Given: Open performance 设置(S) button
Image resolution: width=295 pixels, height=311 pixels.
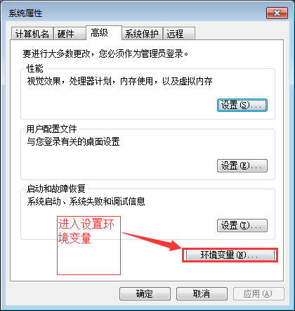Looking at the screenshot, I should point(242,106).
